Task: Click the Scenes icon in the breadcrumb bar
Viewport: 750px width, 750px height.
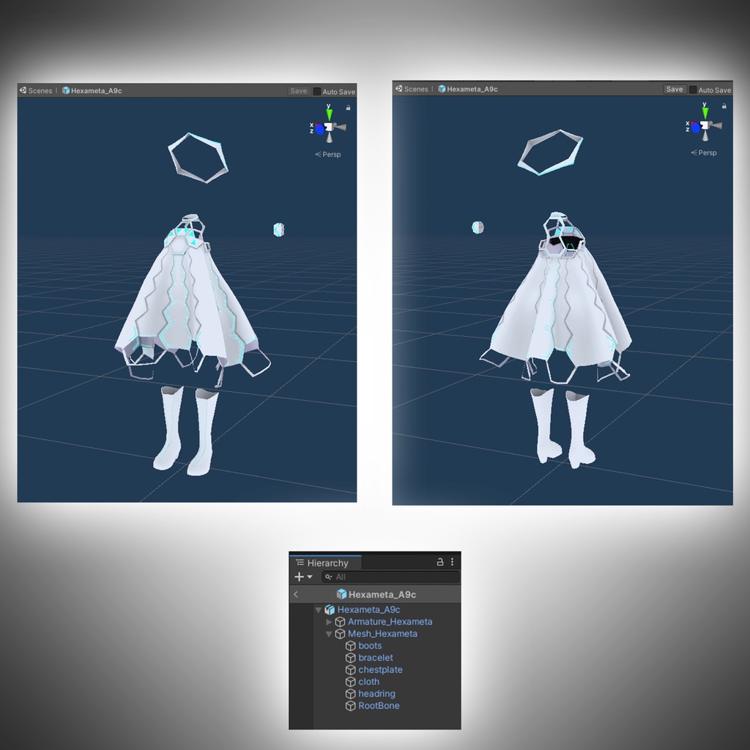Action: [x=23, y=91]
